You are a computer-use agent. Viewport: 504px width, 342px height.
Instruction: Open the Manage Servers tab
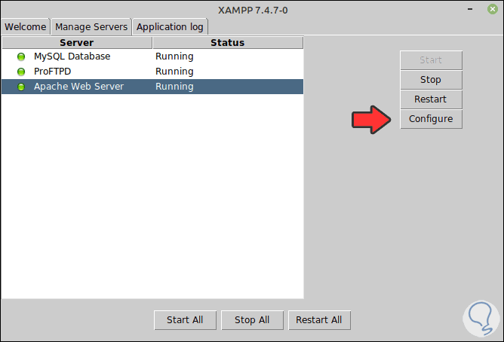pos(91,26)
